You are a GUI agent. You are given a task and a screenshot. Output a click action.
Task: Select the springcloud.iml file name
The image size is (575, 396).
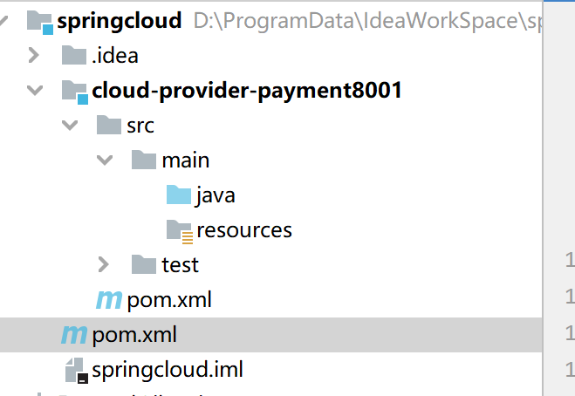click(168, 369)
